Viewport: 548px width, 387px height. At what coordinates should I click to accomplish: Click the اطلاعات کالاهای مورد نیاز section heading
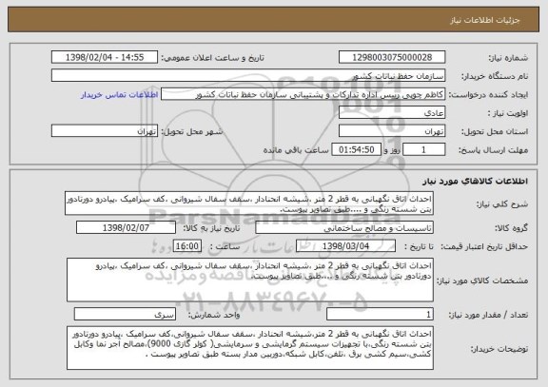click(x=476, y=182)
